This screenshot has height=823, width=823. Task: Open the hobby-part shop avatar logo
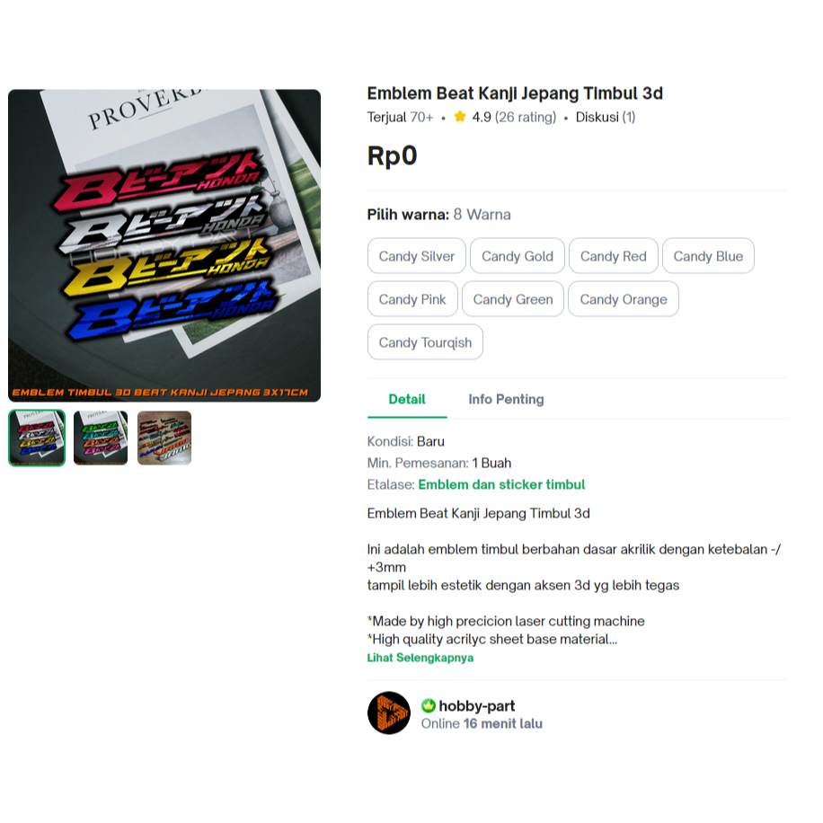389,712
